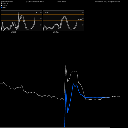
Task: Click the white price line spike top
Action: (x=66, y=65)
